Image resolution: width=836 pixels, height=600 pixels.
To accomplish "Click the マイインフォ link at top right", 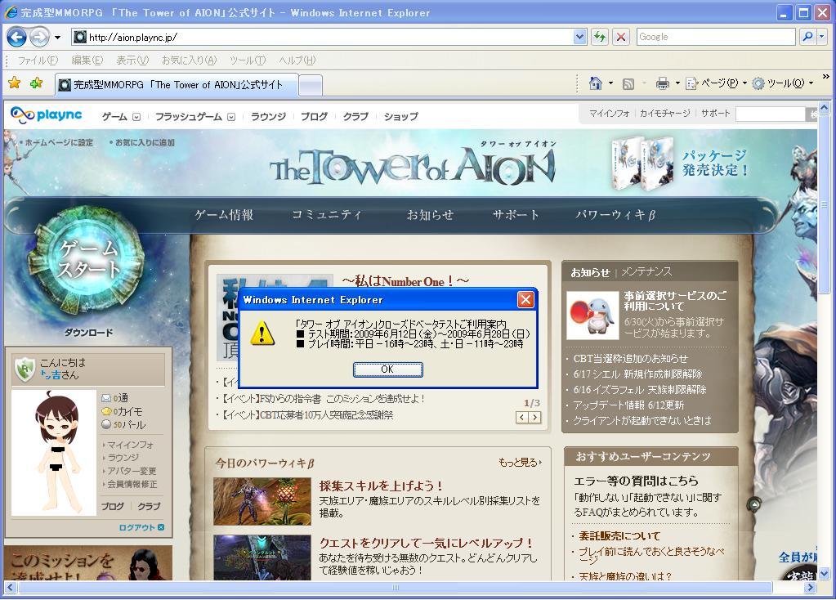I will [x=609, y=114].
